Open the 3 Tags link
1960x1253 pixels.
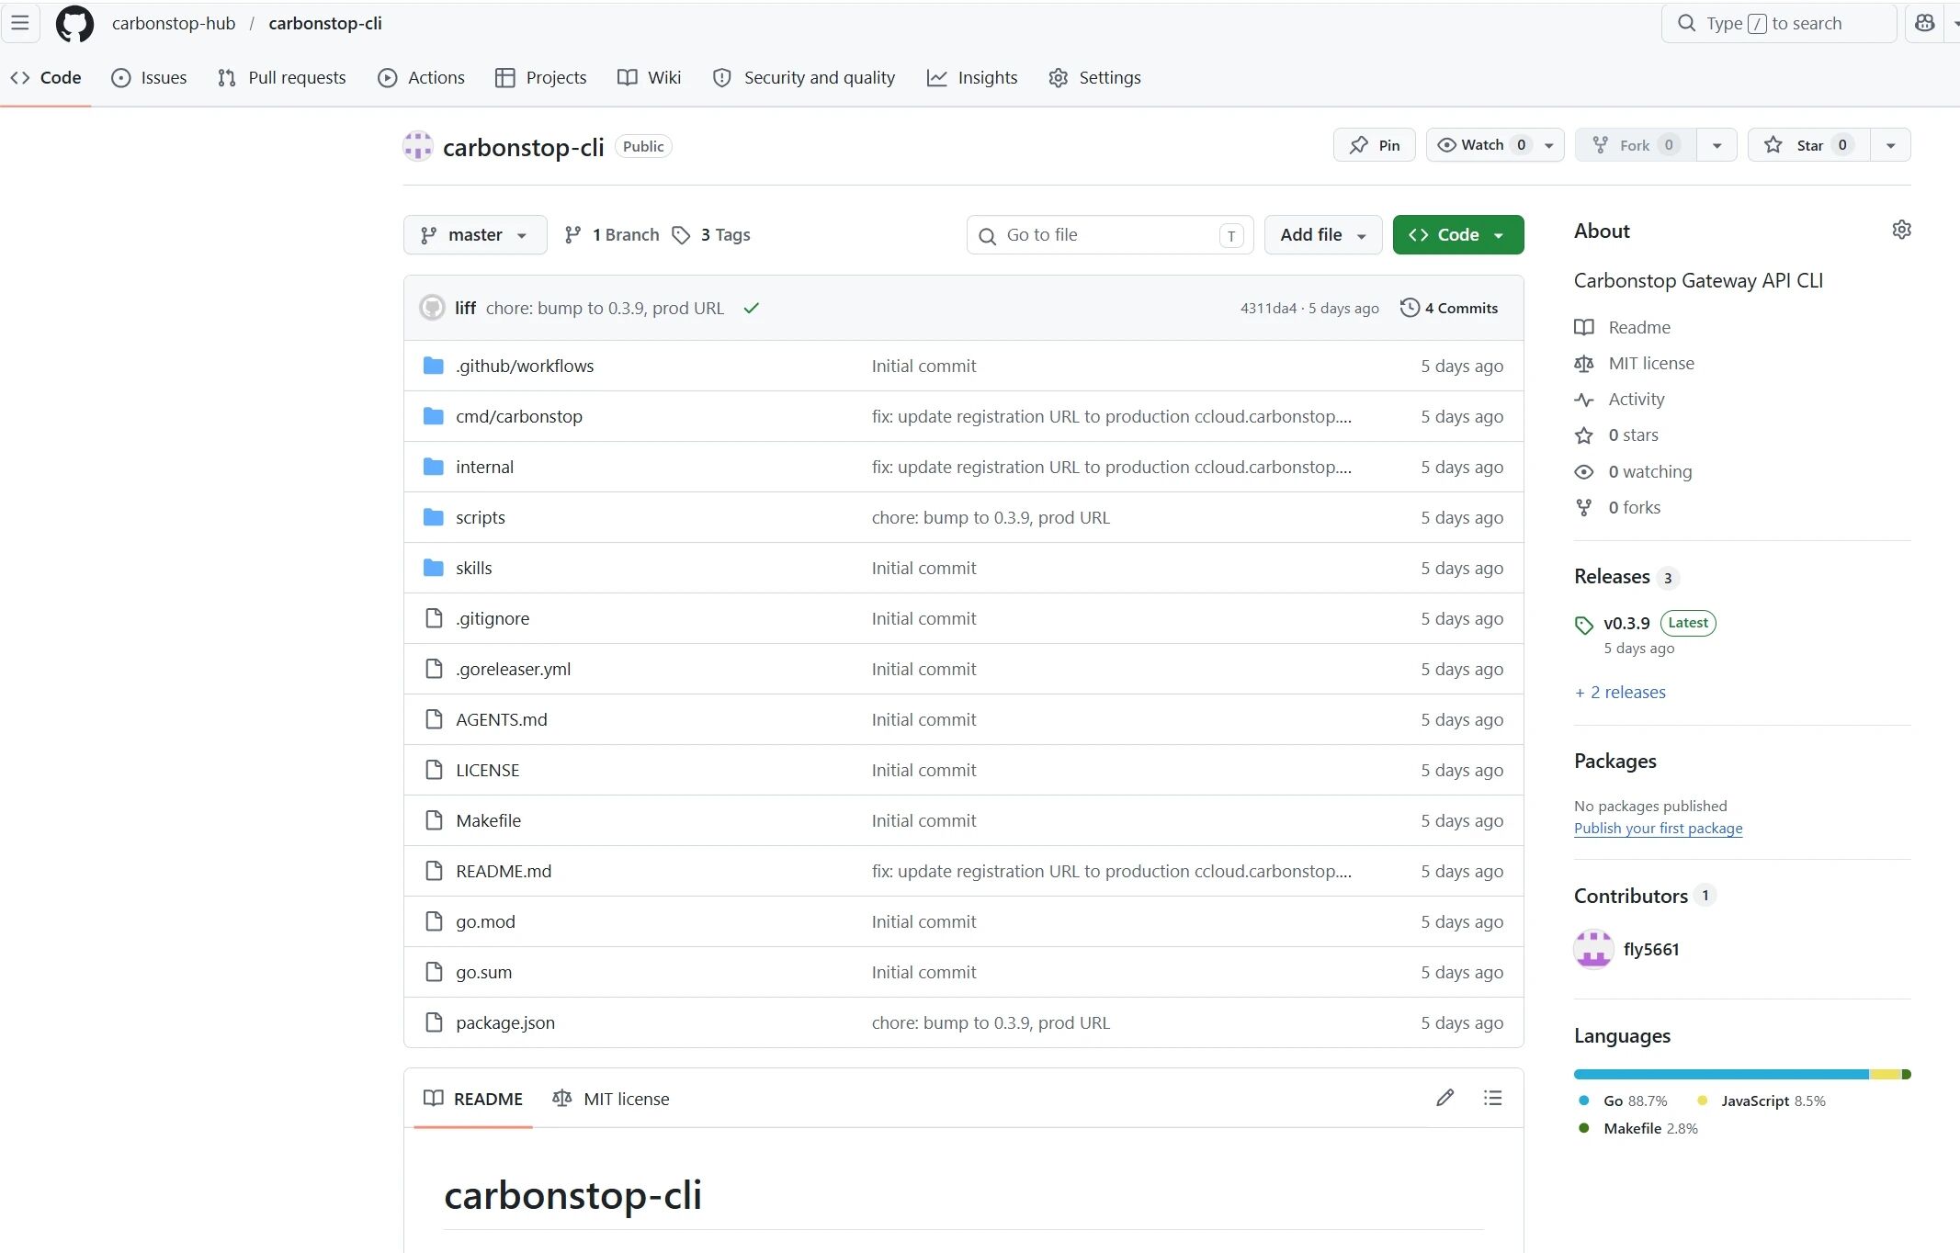(711, 235)
